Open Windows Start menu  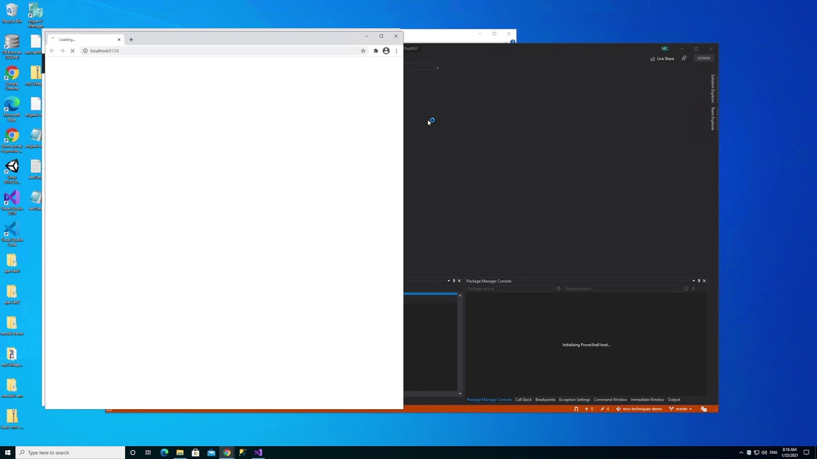tap(8, 453)
